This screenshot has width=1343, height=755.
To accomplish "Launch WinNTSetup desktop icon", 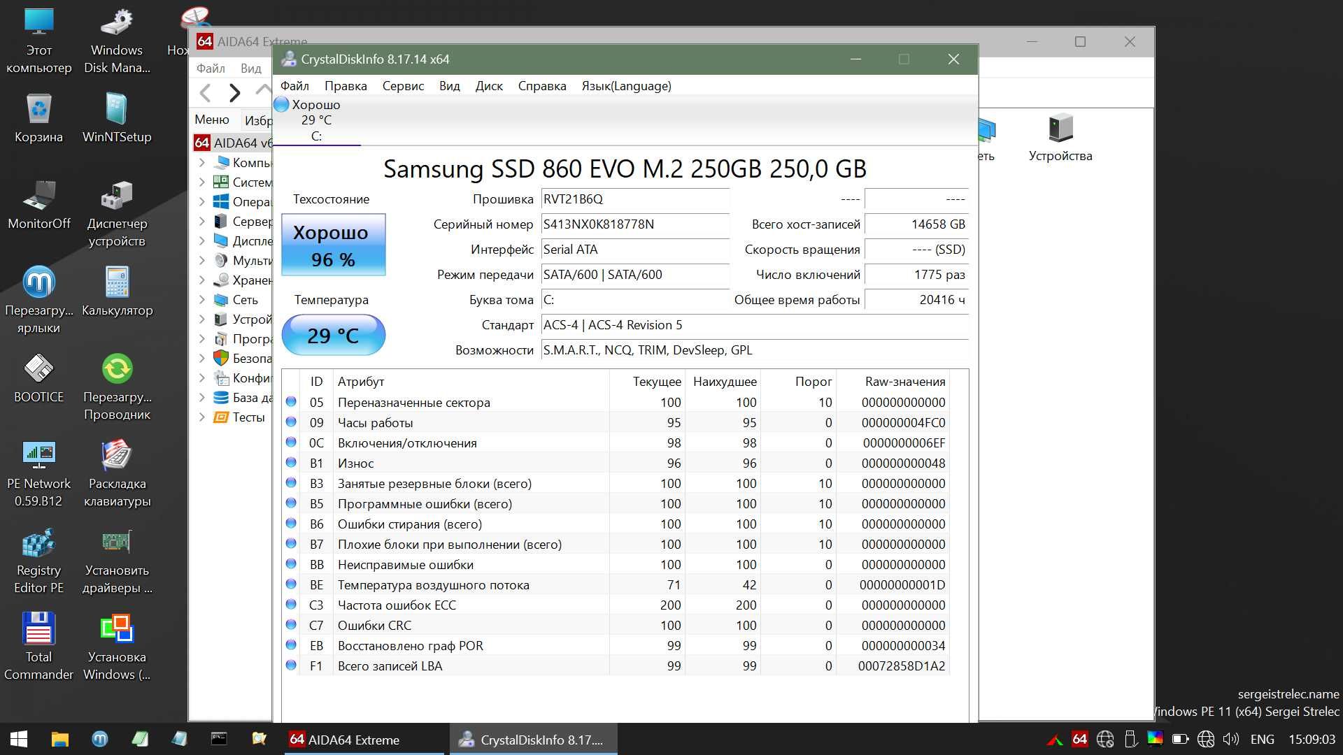I will coord(117,118).
